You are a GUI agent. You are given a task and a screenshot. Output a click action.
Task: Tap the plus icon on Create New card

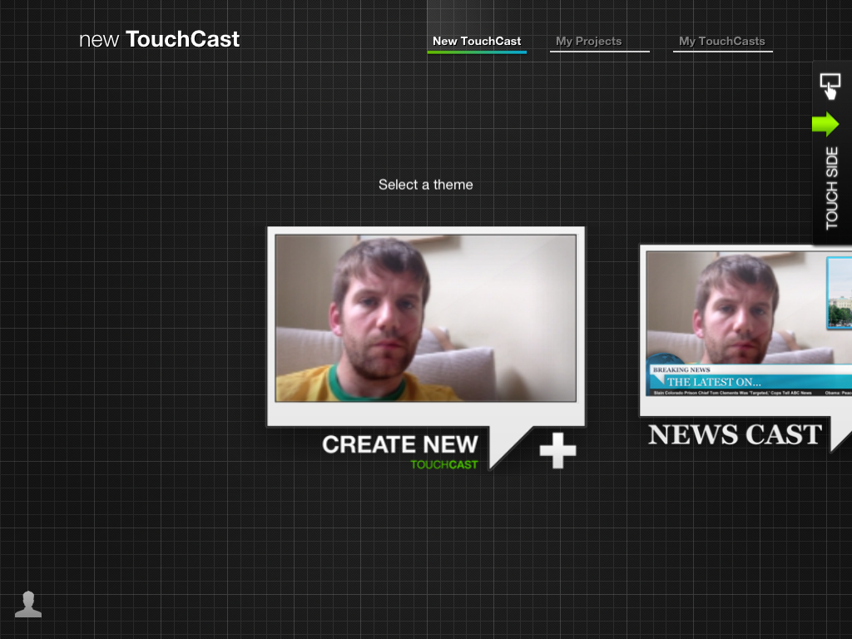pos(556,450)
